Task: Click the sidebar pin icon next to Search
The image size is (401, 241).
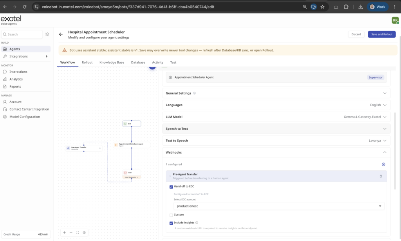Action: 47,34
